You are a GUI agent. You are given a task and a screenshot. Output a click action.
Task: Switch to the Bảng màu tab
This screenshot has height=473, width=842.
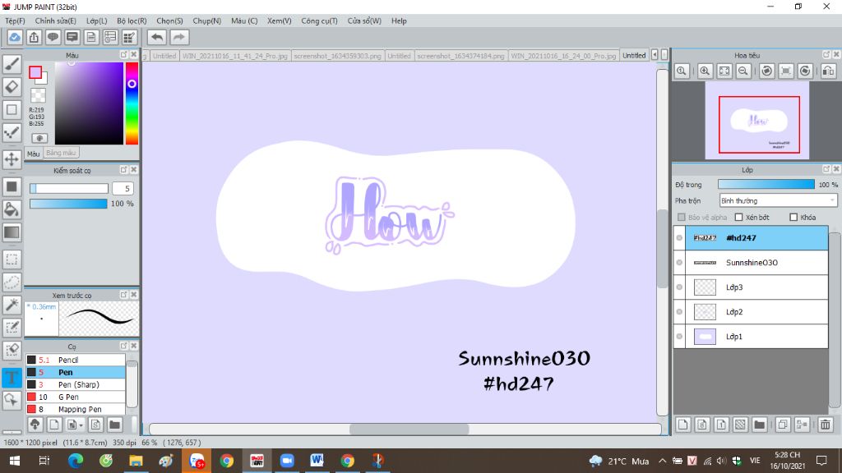coord(61,153)
